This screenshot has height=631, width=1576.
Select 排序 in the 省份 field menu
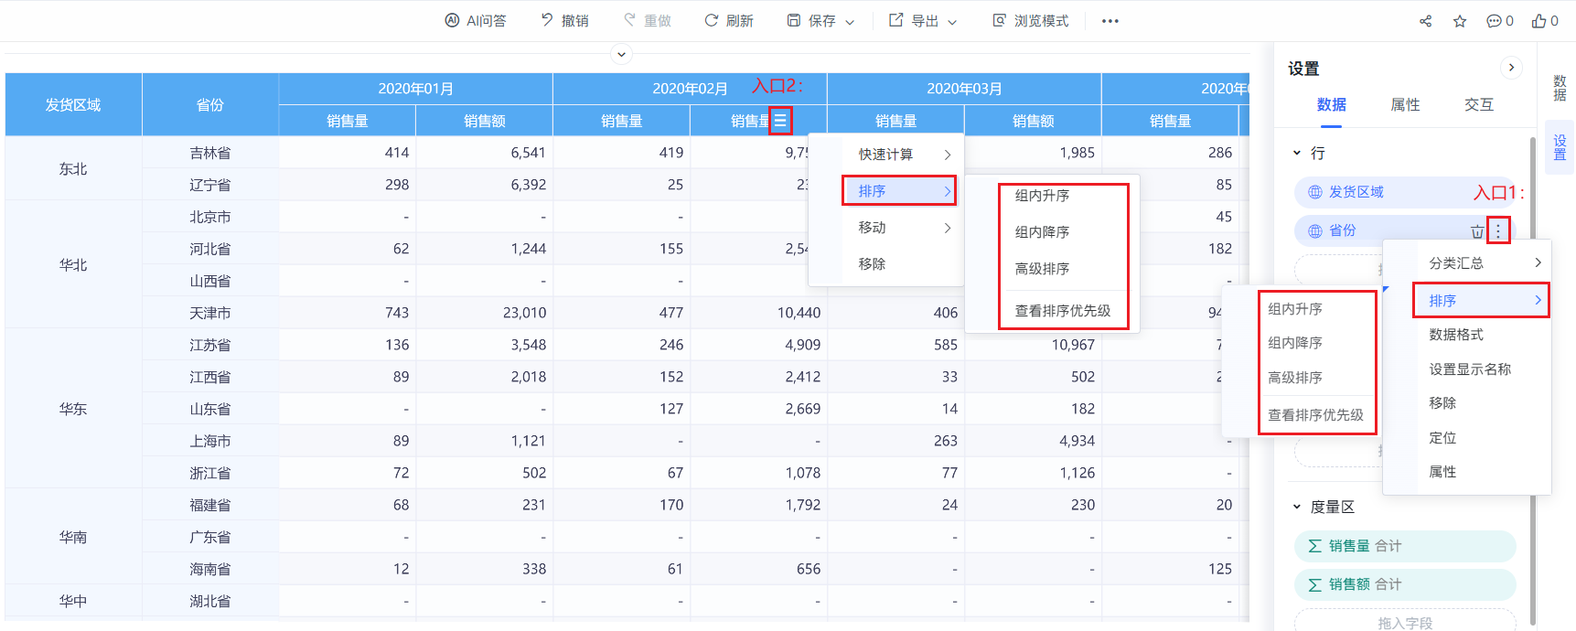click(x=1482, y=301)
